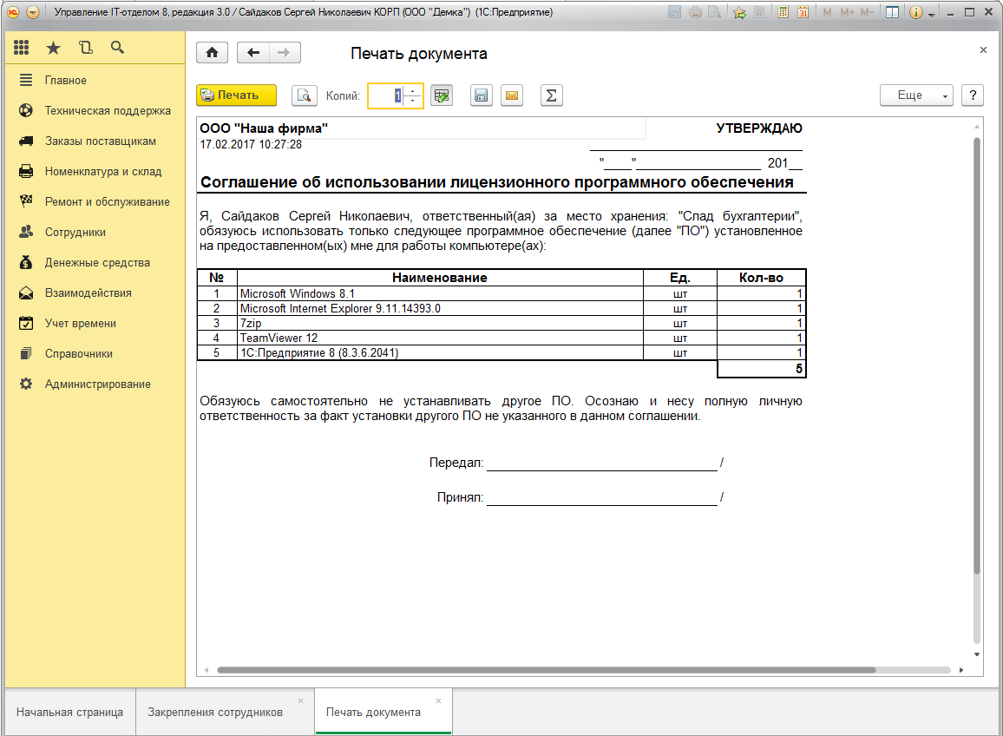Navigate back with left arrow button
Image resolution: width=1003 pixels, height=736 pixels.
pyautogui.click(x=253, y=53)
